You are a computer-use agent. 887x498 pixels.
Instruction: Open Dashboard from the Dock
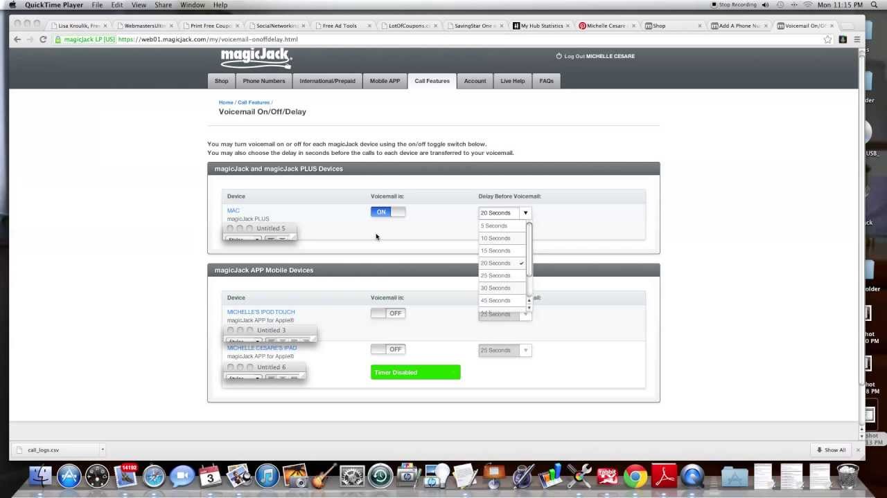coord(98,477)
